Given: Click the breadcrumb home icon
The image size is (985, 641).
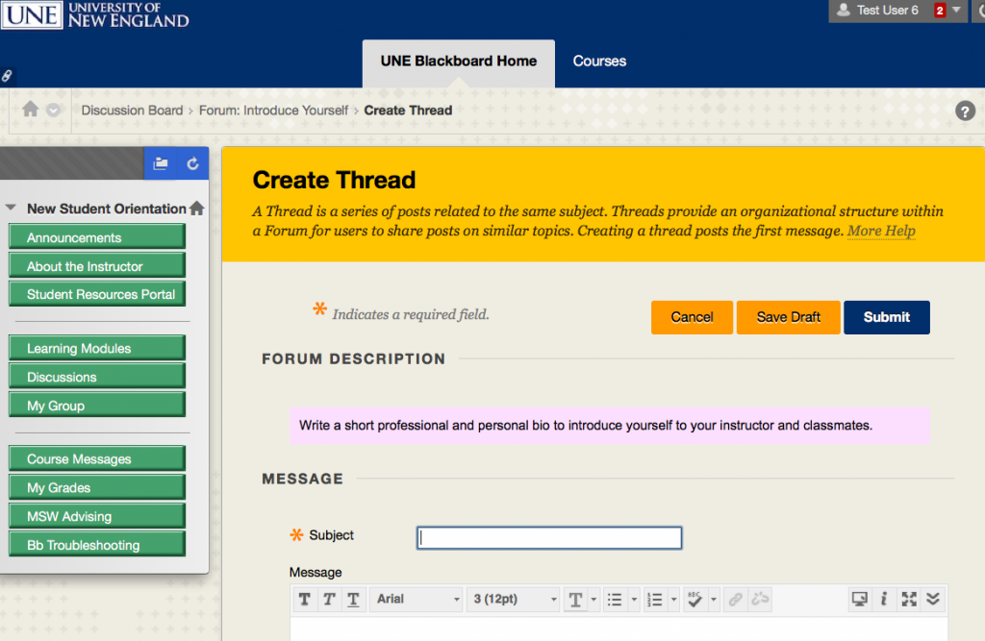Looking at the screenshot, I should tap(30, 110).
